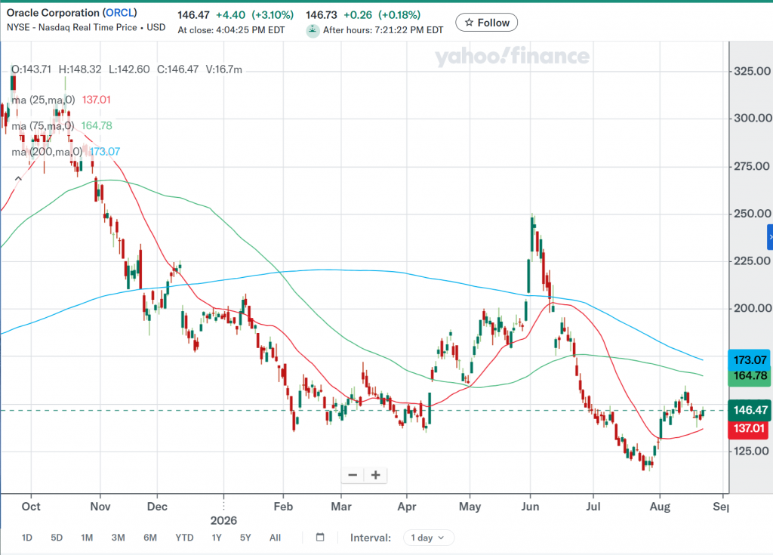Viewport: 773px width, 555px height.
Task: Select the 1M time range
Action: click(x=87, y=538)
